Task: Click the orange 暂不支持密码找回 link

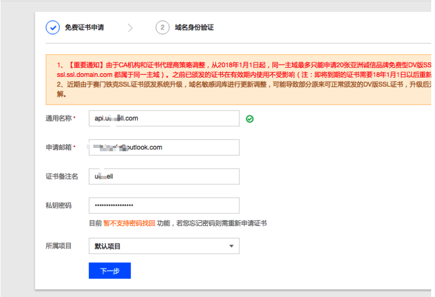Action: pos(129,223)
